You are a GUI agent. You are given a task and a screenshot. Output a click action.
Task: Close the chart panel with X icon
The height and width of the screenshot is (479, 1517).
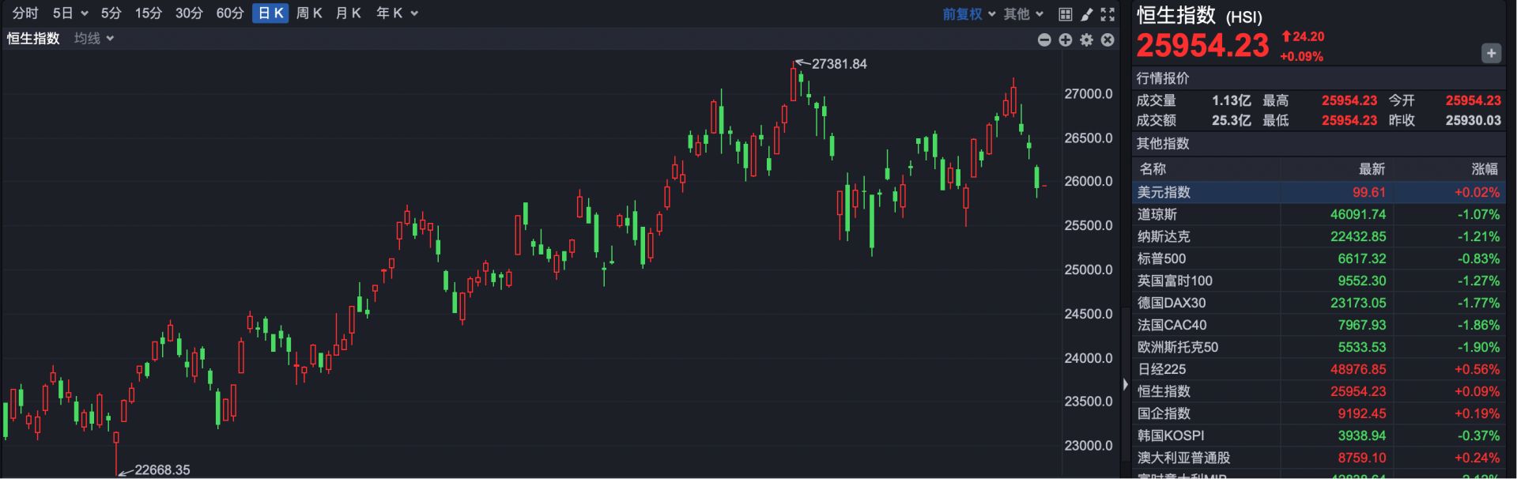1108,40
